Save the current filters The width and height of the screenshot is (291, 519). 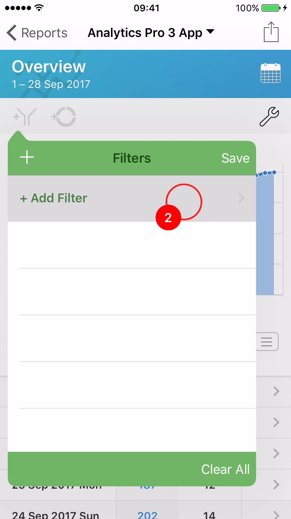tap(235, 158)
